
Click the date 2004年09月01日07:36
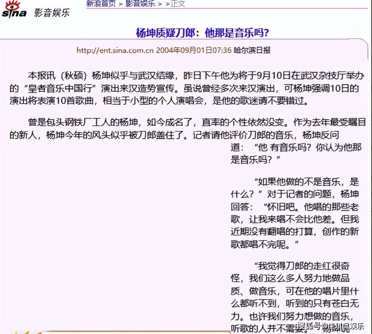[x=193, y=50]
